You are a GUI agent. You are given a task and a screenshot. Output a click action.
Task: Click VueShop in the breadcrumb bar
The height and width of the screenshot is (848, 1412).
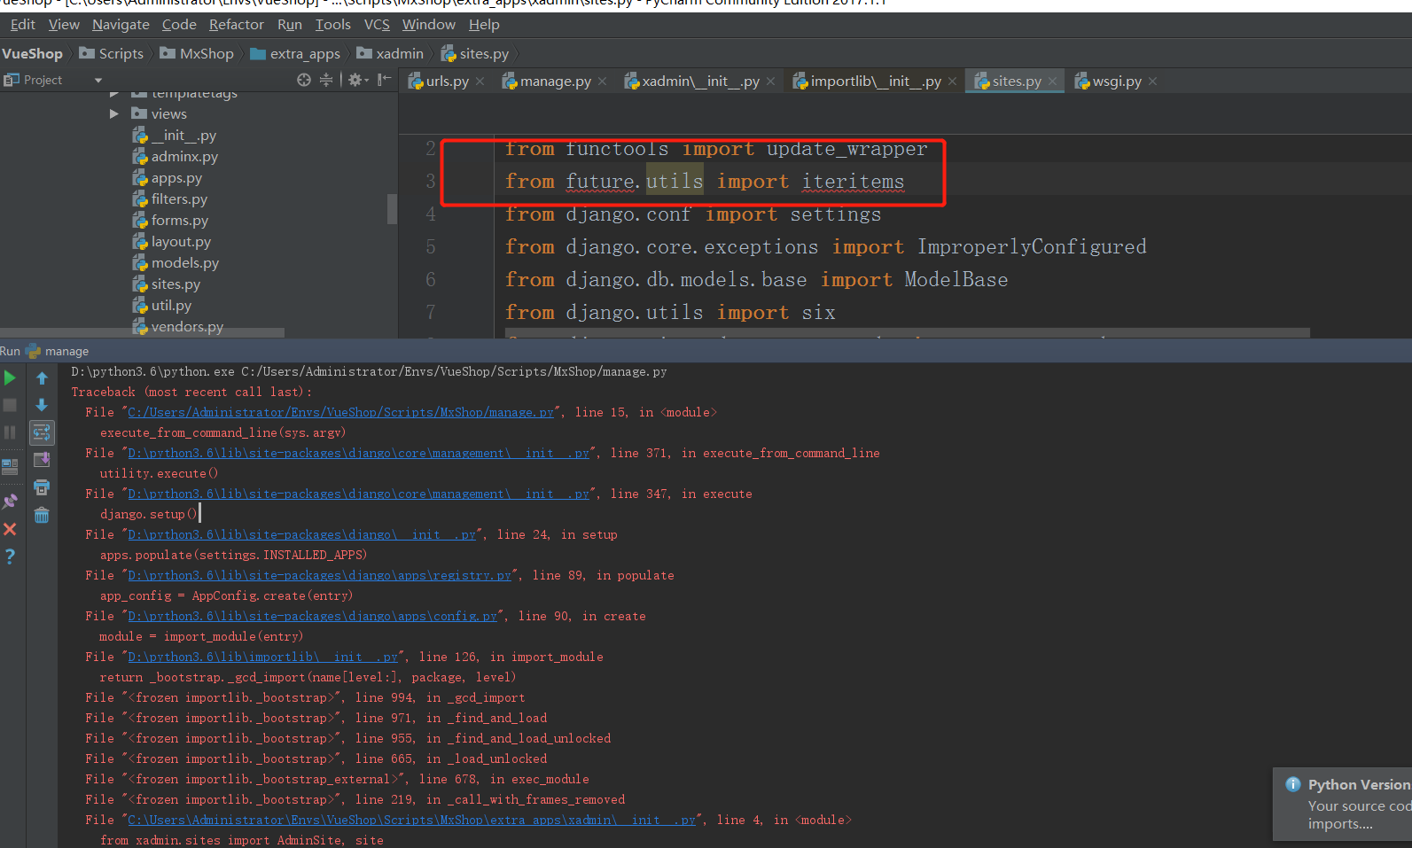[32, 54]
